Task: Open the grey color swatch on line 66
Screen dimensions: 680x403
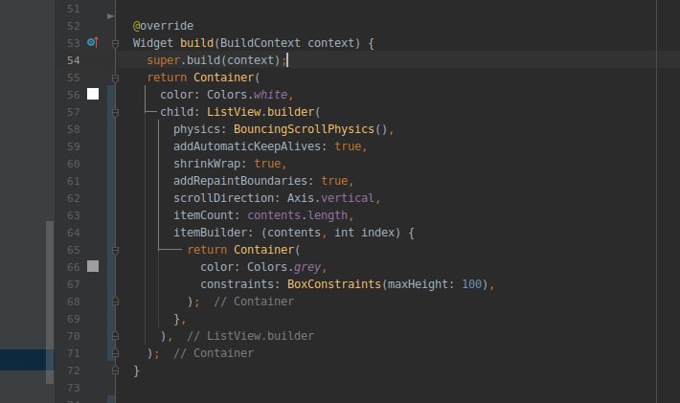Action: (93, 266)
